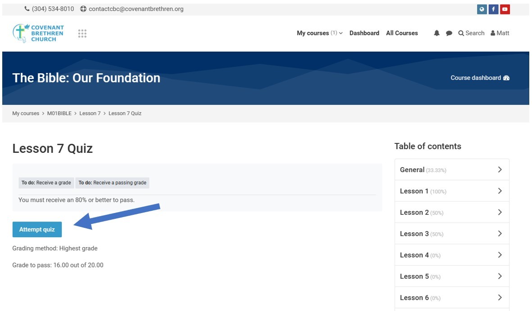Click 'Grading method: Highest grade' text
Viewport: 532px width, 311px height.
pyautogui.click(x=55, y=249)
